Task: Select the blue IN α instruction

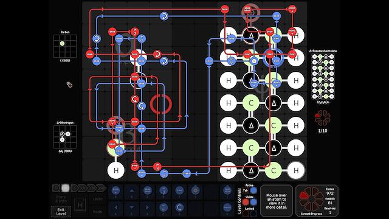Action: [142, 38]
